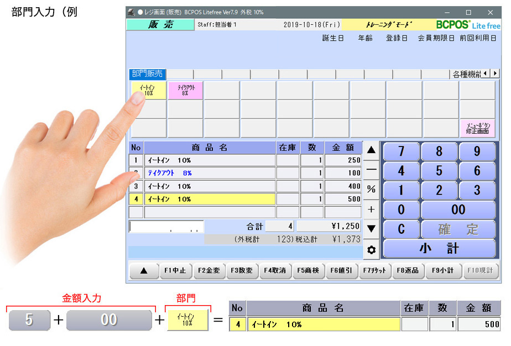This screenshot has height=346, width=511.
Task: Open the 各種機能 tab
Action: (466, 74)
